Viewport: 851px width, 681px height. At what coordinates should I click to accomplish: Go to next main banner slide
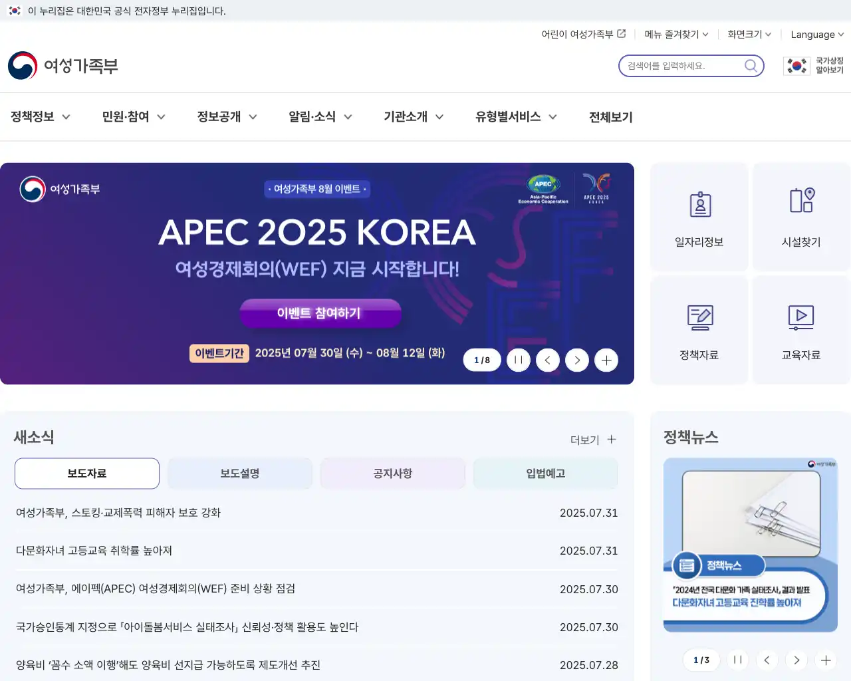[x=577, y=360]
